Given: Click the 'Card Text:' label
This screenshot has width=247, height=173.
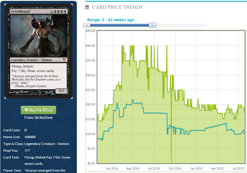Looking at the screenshot, I should click(x=11, y=157).
